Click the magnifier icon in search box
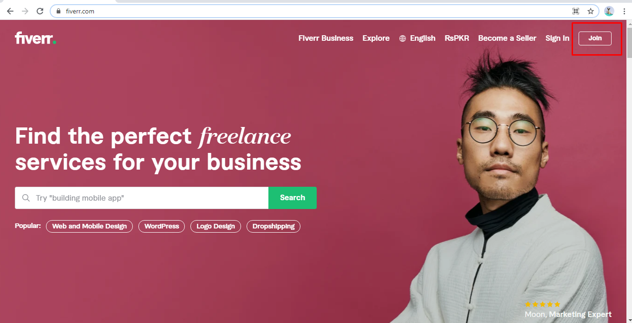Image resolution: width=632 pixels, height=323 pixels. pyautogui.click(x=26, y=198)
